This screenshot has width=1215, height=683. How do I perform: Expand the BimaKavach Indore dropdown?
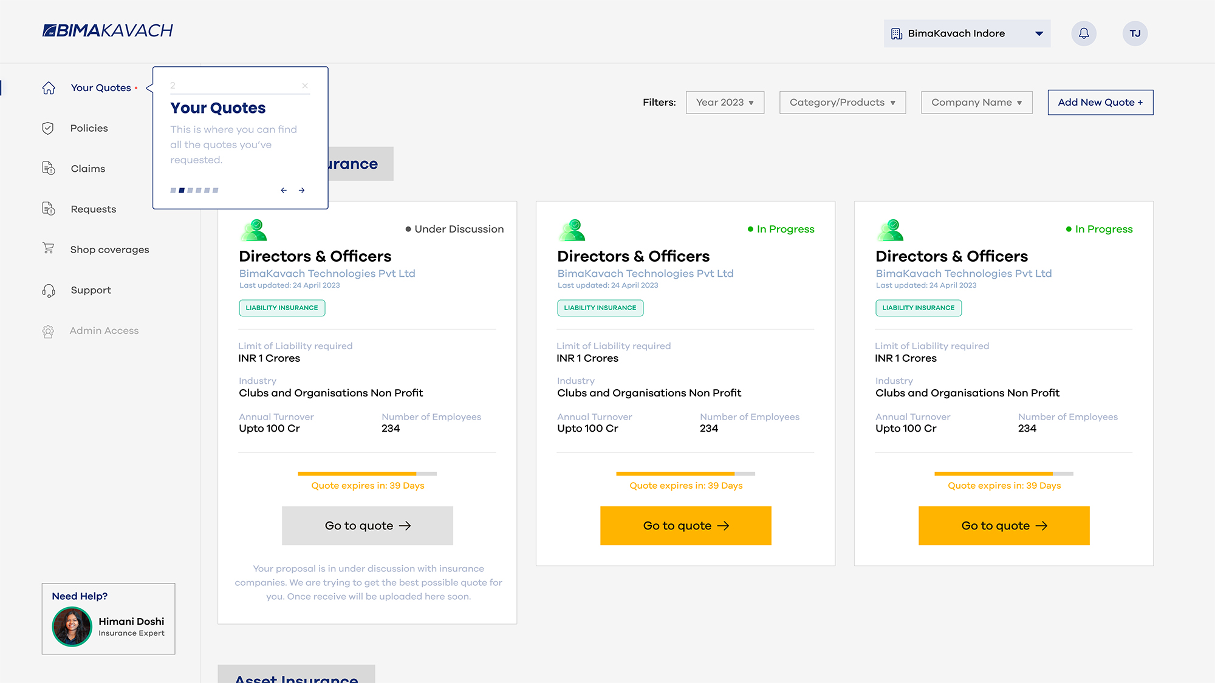[x=1039, y=33]
